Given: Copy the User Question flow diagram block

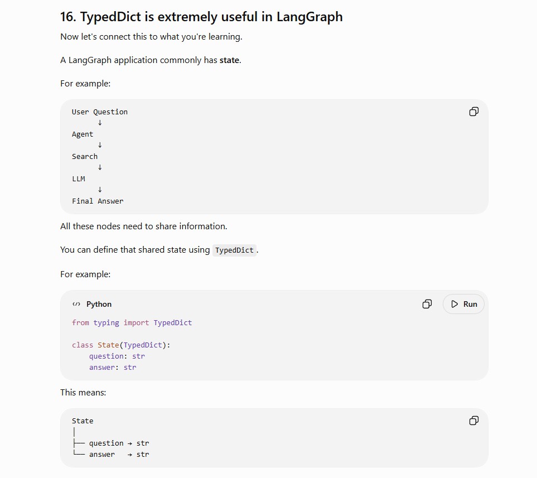Looking at the screenshot, I should click(473, 112).
